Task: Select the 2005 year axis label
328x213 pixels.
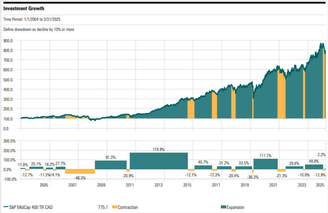Action: coord(44,185)
